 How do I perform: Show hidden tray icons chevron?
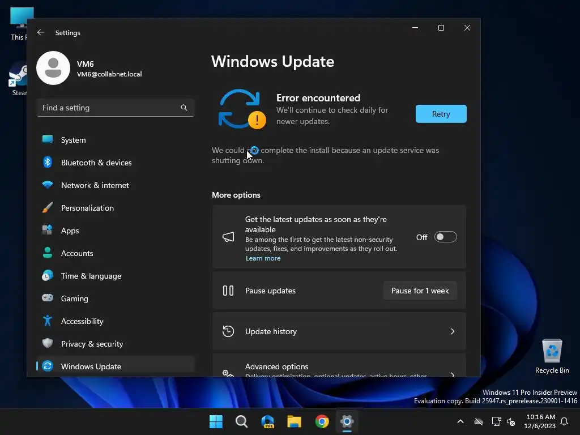pyautogui.click(x=460, y=421)
